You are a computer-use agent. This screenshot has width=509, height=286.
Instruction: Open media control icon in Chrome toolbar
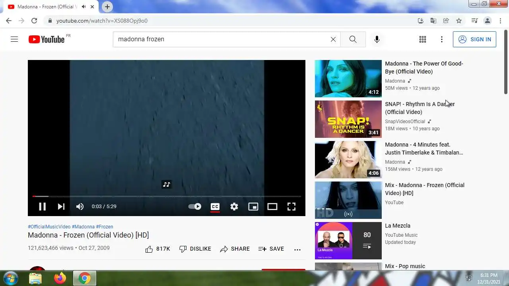[x=474, y=21]
